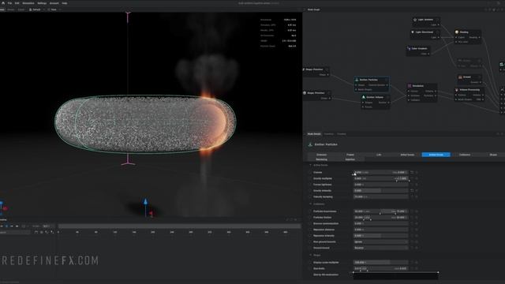Open the Ground bound dropdown showing Bounce
The height and width of the screenshot is (284, 505).
[380, 248]
